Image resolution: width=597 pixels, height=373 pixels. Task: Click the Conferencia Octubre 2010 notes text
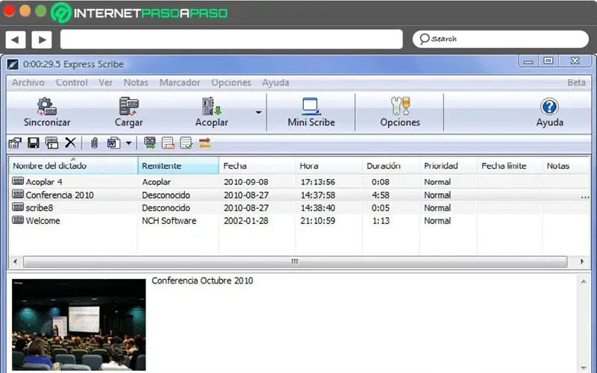(x=202, y=281)
